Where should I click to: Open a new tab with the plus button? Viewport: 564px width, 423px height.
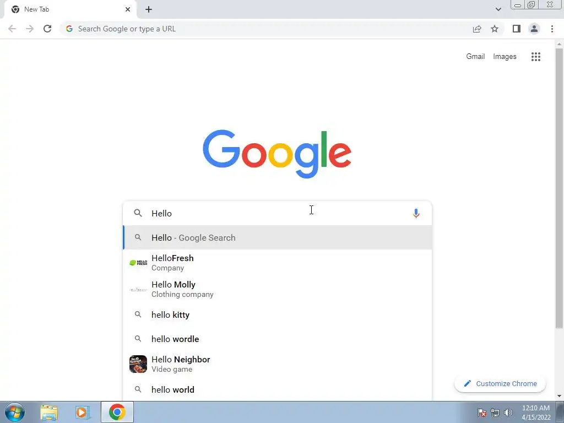(149, 9)
